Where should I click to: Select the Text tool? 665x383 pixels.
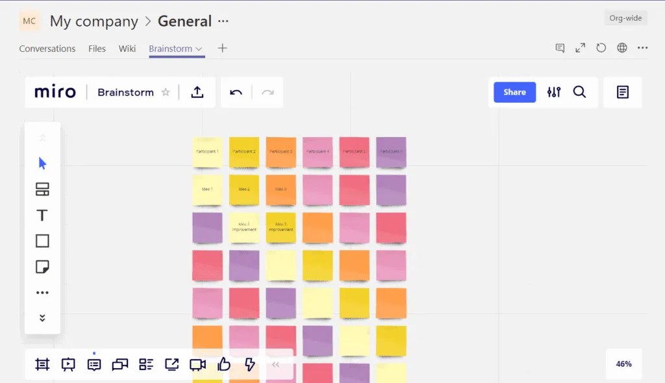(x=42, y=215)
